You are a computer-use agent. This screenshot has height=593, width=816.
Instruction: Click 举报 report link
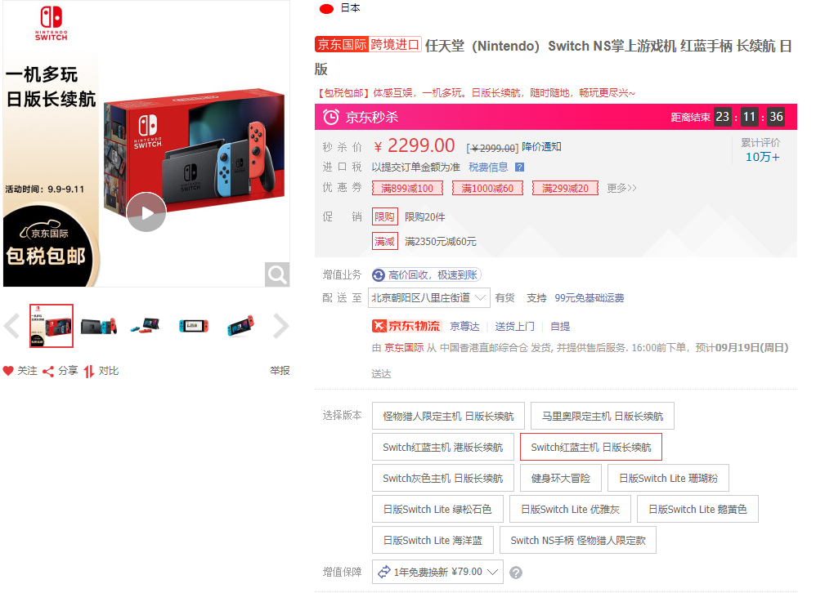280,371
